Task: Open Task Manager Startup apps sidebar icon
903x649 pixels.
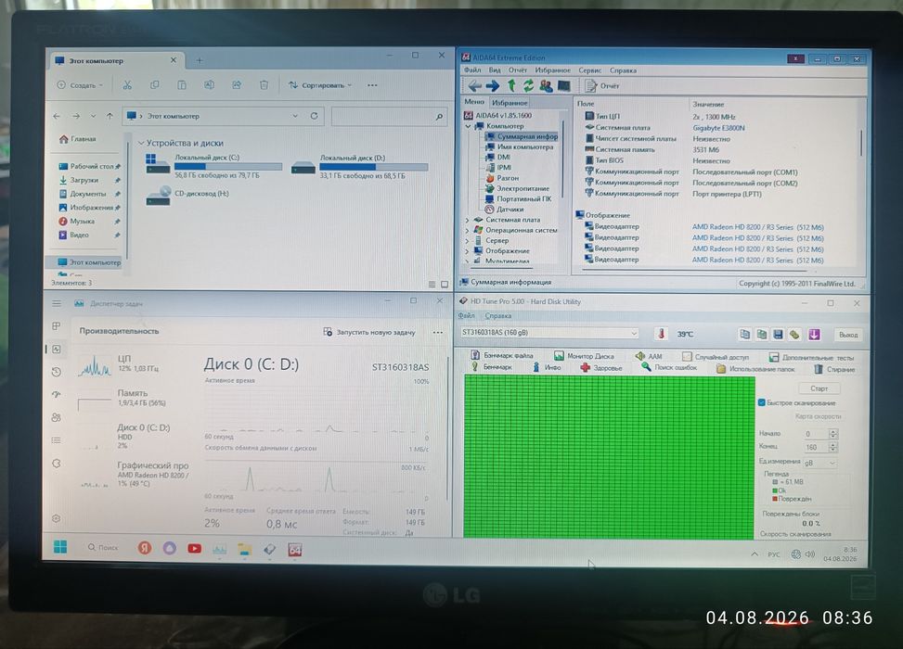Action: [x=57, y=395]
